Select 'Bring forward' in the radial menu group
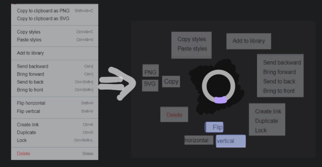Screen dimensions: 322x167 click(279, 72)
